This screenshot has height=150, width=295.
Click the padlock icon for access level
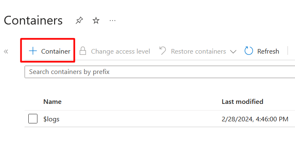[83, 51]
